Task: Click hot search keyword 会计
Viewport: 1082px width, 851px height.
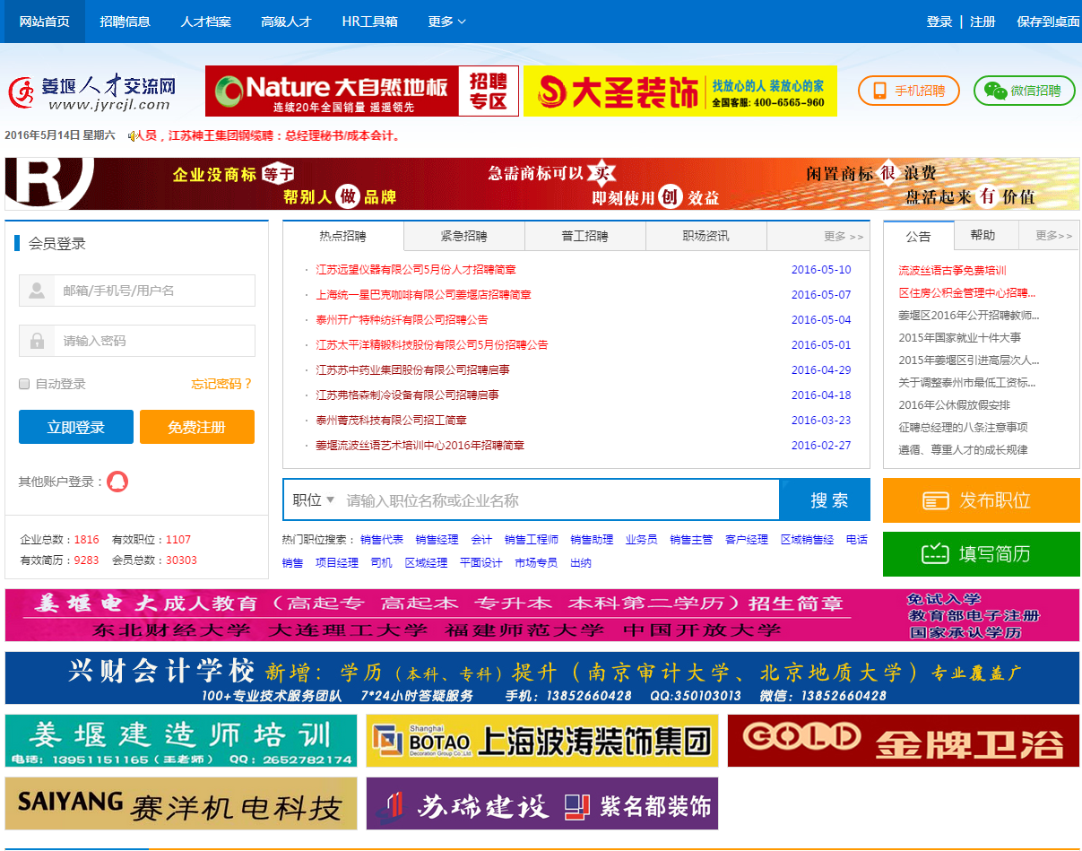Action: point(481,540)
